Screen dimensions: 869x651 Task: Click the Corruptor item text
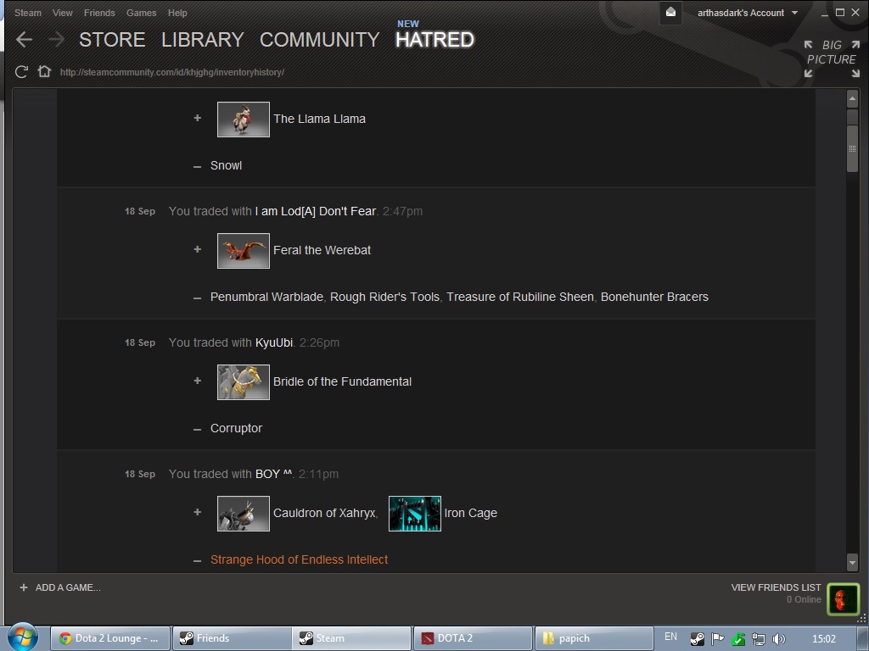point(236,428)
